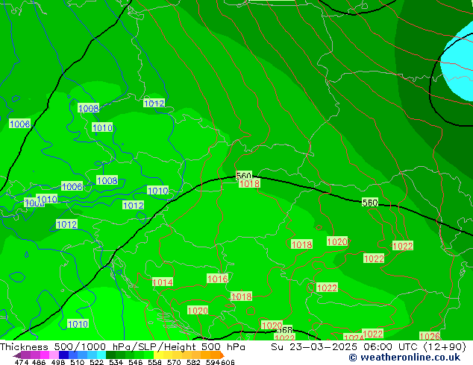
Task: Select the dark blue legend swatch
Action: pos(63,355)
